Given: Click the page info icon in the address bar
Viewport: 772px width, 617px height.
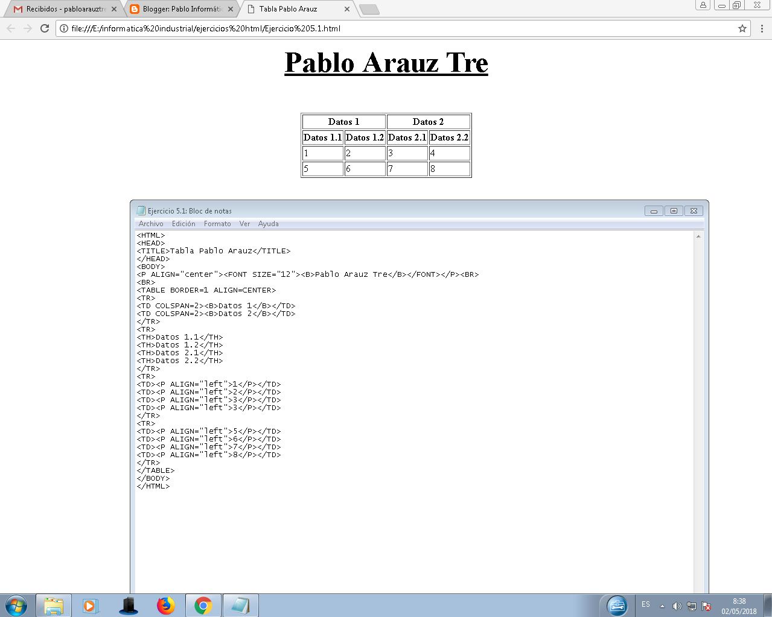Looking at the screenshot, I should pos(63,28).
